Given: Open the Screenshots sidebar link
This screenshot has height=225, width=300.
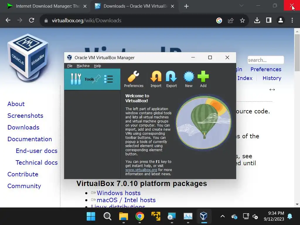Looking at the screenshot, I should point(25,115).
